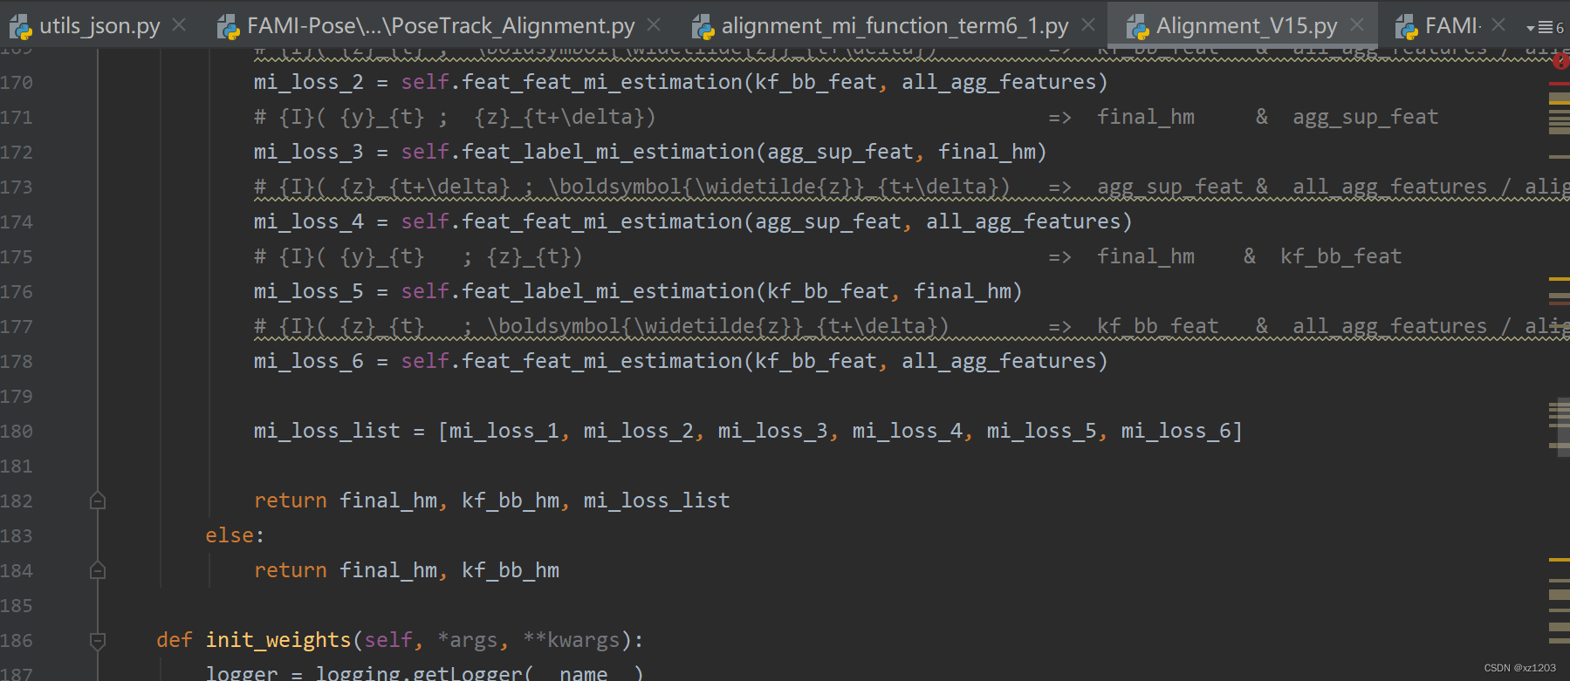1570x681 pixels.
Task: Click **kwargs parameter in init_weights
Action: click(572, 640)
